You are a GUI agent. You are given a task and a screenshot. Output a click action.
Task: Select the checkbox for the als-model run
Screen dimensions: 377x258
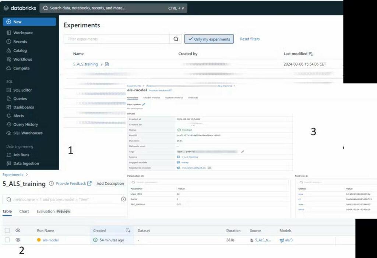(x=7, y=240)
